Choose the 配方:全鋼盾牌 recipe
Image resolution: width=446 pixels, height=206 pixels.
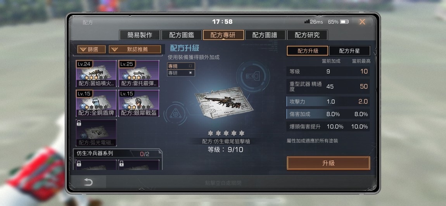click(96, 103)
